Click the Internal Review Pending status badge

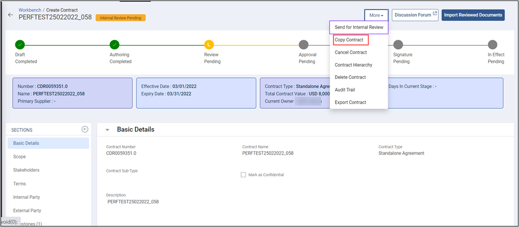click(120, 18)
